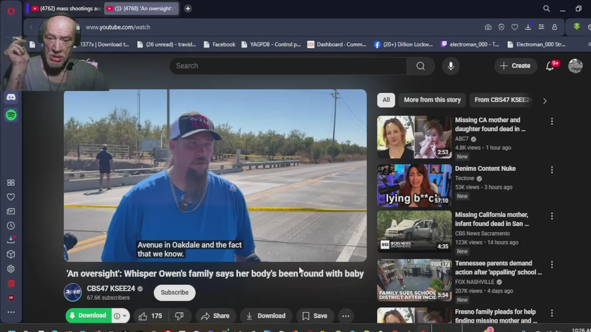Click the YouTube Download button

(x=265, y=316)
